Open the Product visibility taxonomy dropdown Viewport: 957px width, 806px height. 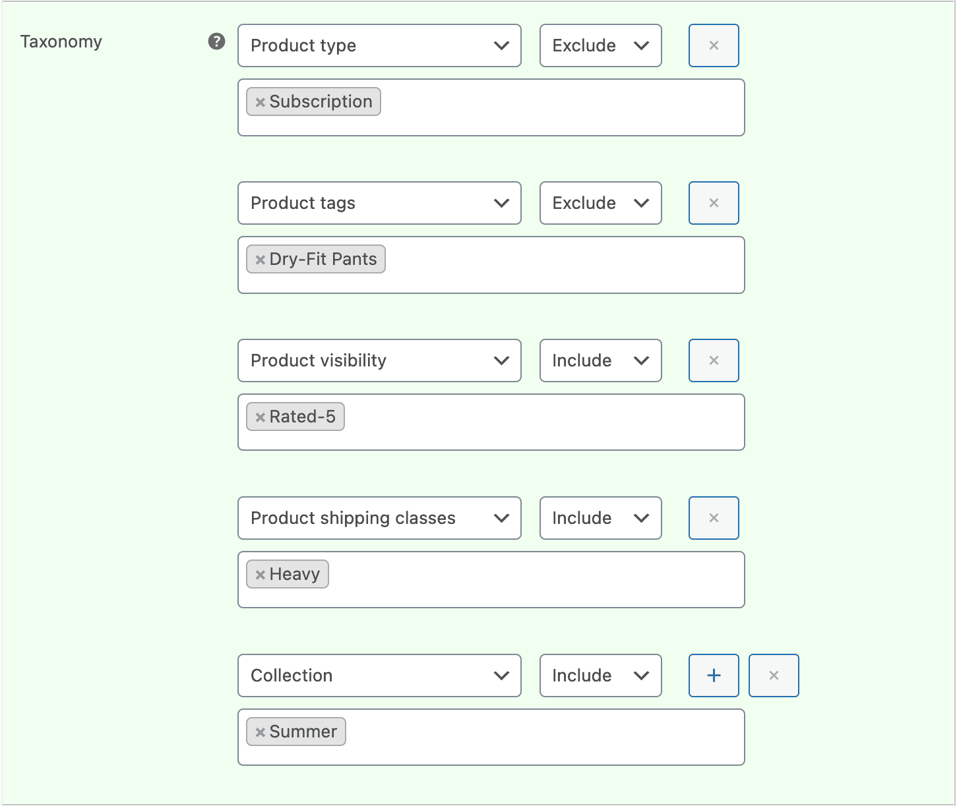click(x=379, y=360)
